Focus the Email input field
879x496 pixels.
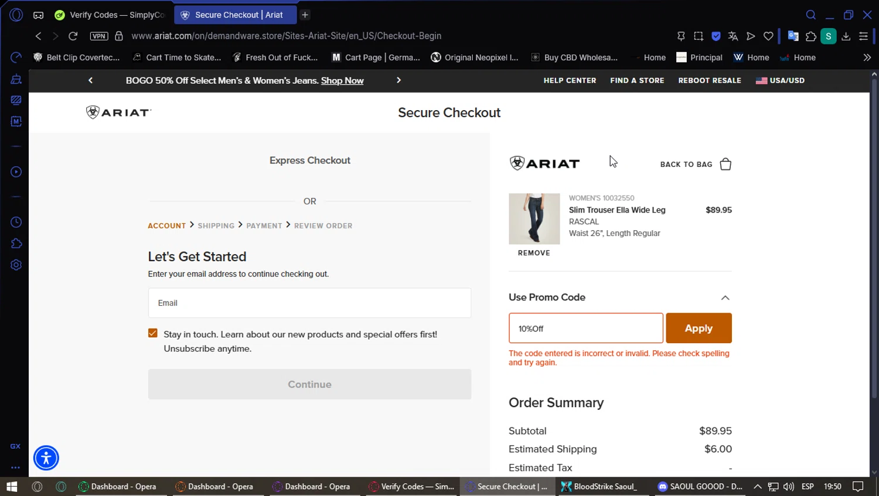tap(309, 303)
